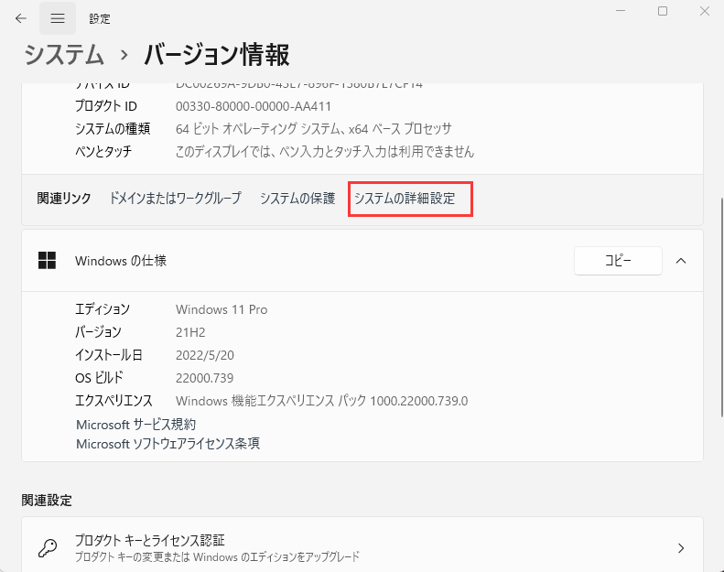Click the Windows logo icon
The width and height of the screenshot is (724, 572).
47,261
